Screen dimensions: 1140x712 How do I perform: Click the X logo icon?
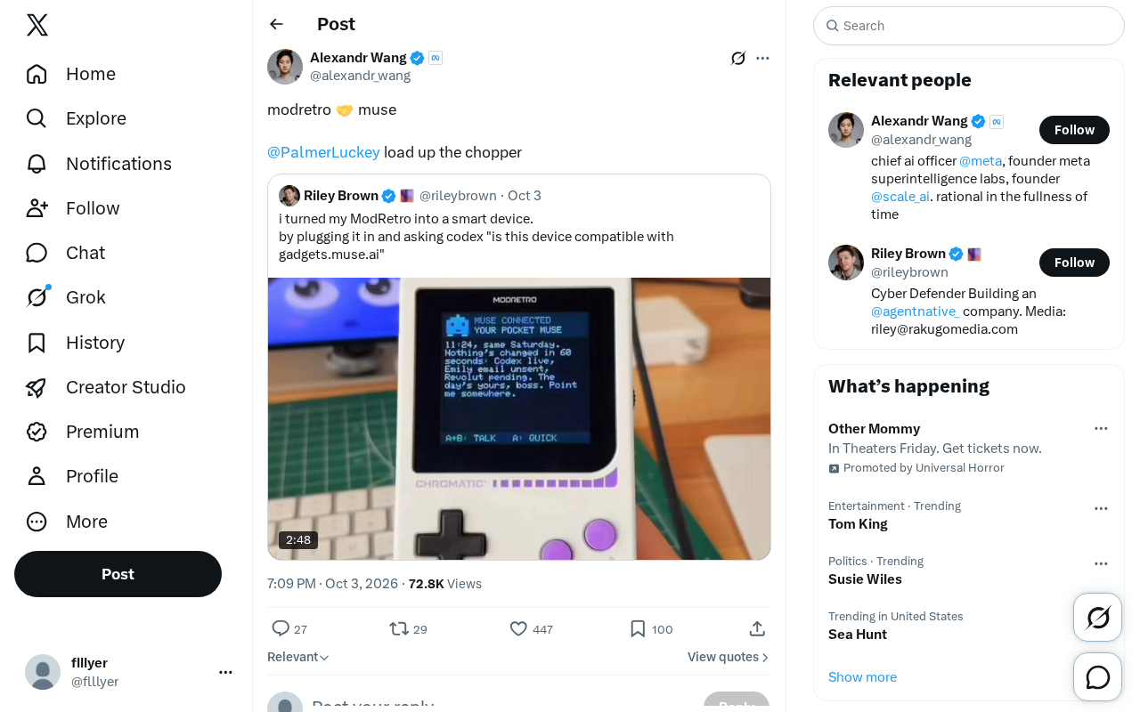[x=37, y=25]
